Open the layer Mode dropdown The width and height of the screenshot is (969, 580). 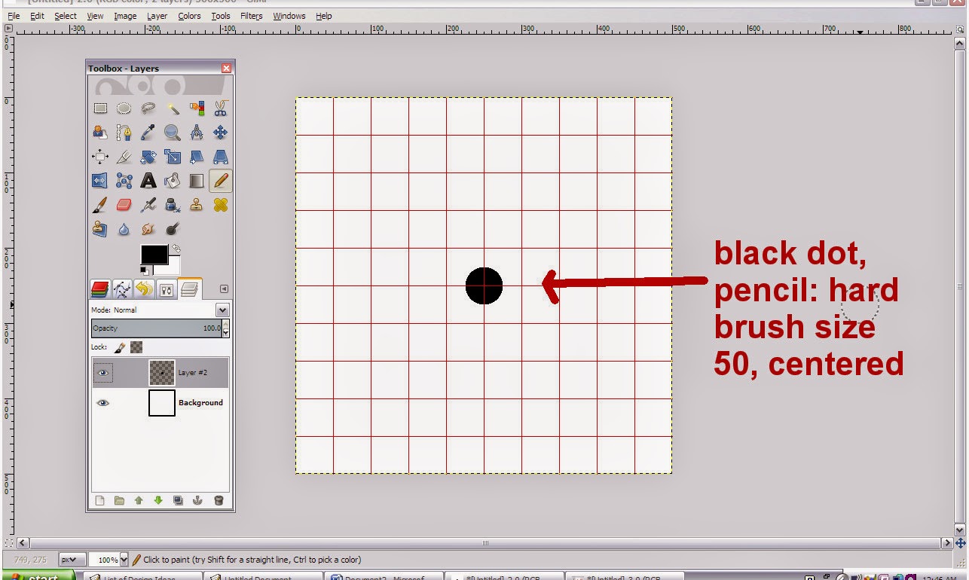pos(222,310)
